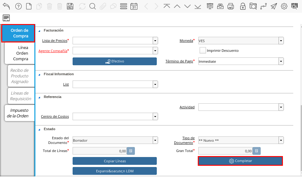Click the Attachment paperclip icon
The width and height of the screenshot is (302, 177).
pos(103,6)
